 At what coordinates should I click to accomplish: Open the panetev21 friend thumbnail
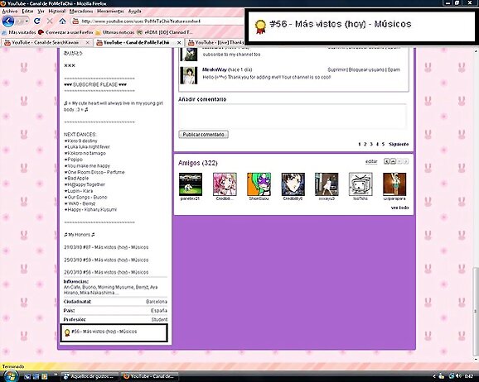[x=191, y=184]
